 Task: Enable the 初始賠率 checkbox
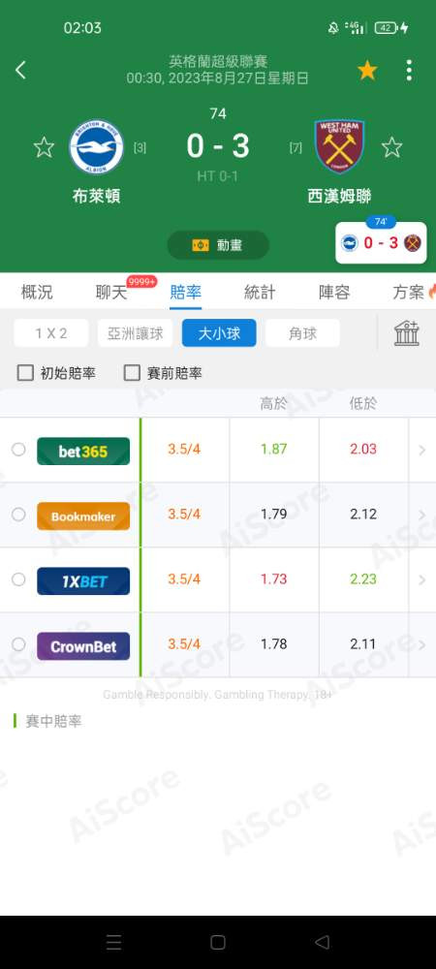click(25, 373)
